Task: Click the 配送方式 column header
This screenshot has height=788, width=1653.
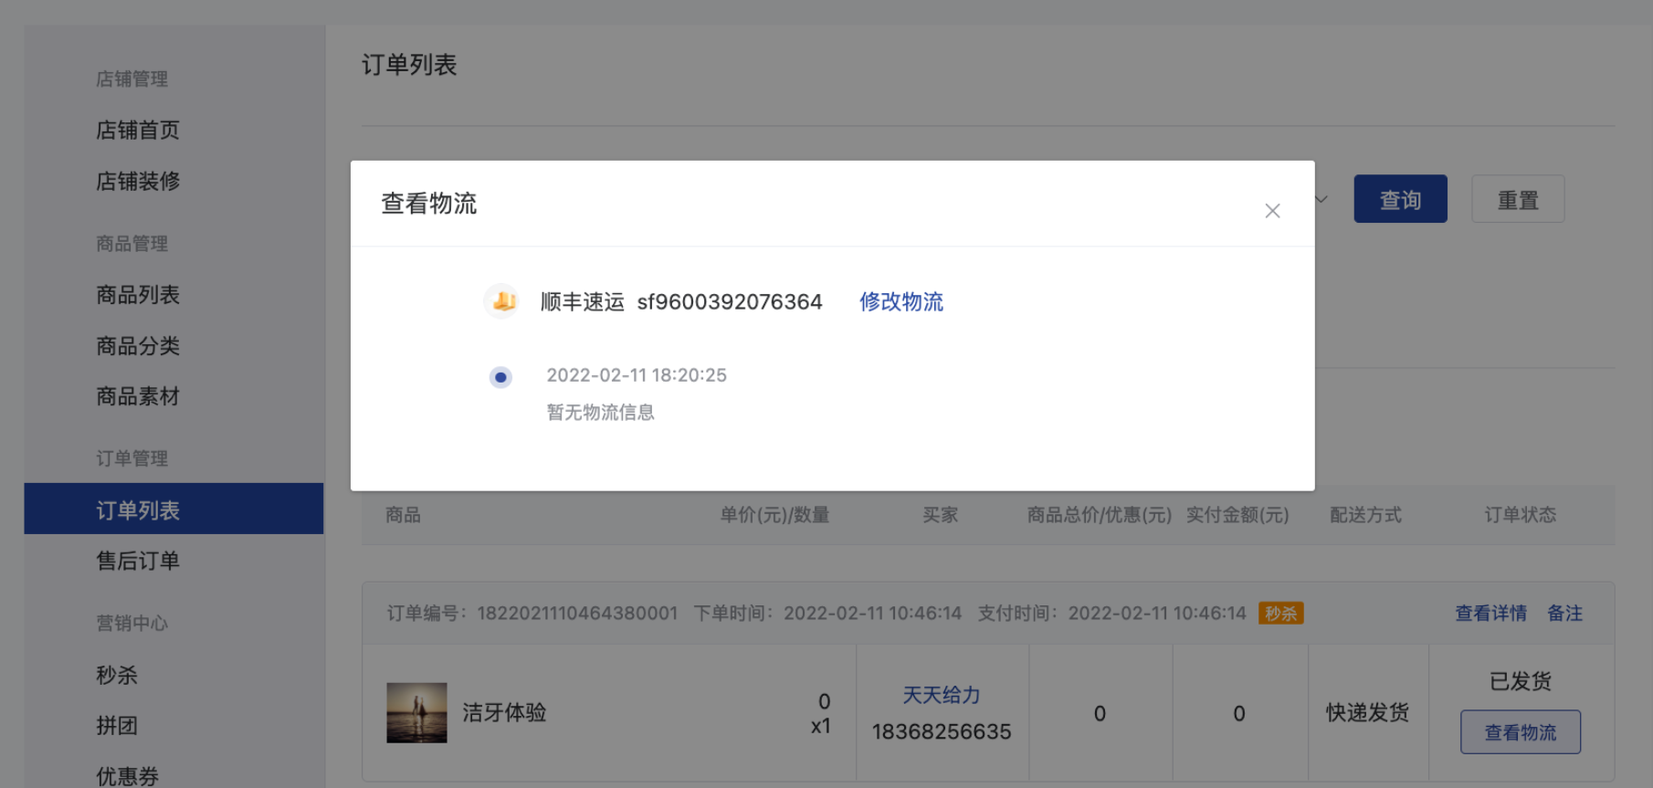Action: tap(1365, 515)
